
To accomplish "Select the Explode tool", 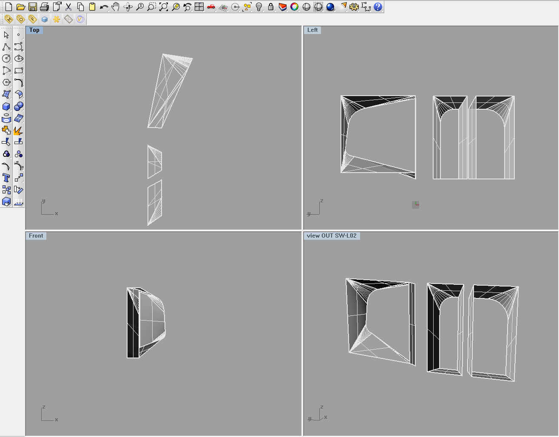I will 18,130.
